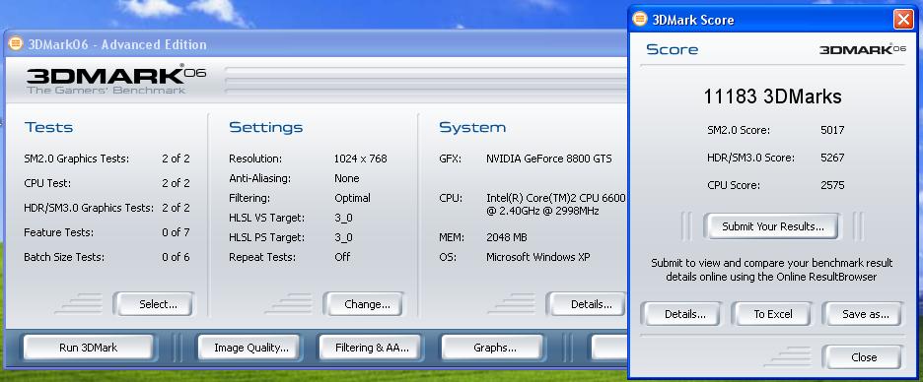923x382 pixels.
Task: Click the Anti-Aliasing value None
Action: point(347,178)
